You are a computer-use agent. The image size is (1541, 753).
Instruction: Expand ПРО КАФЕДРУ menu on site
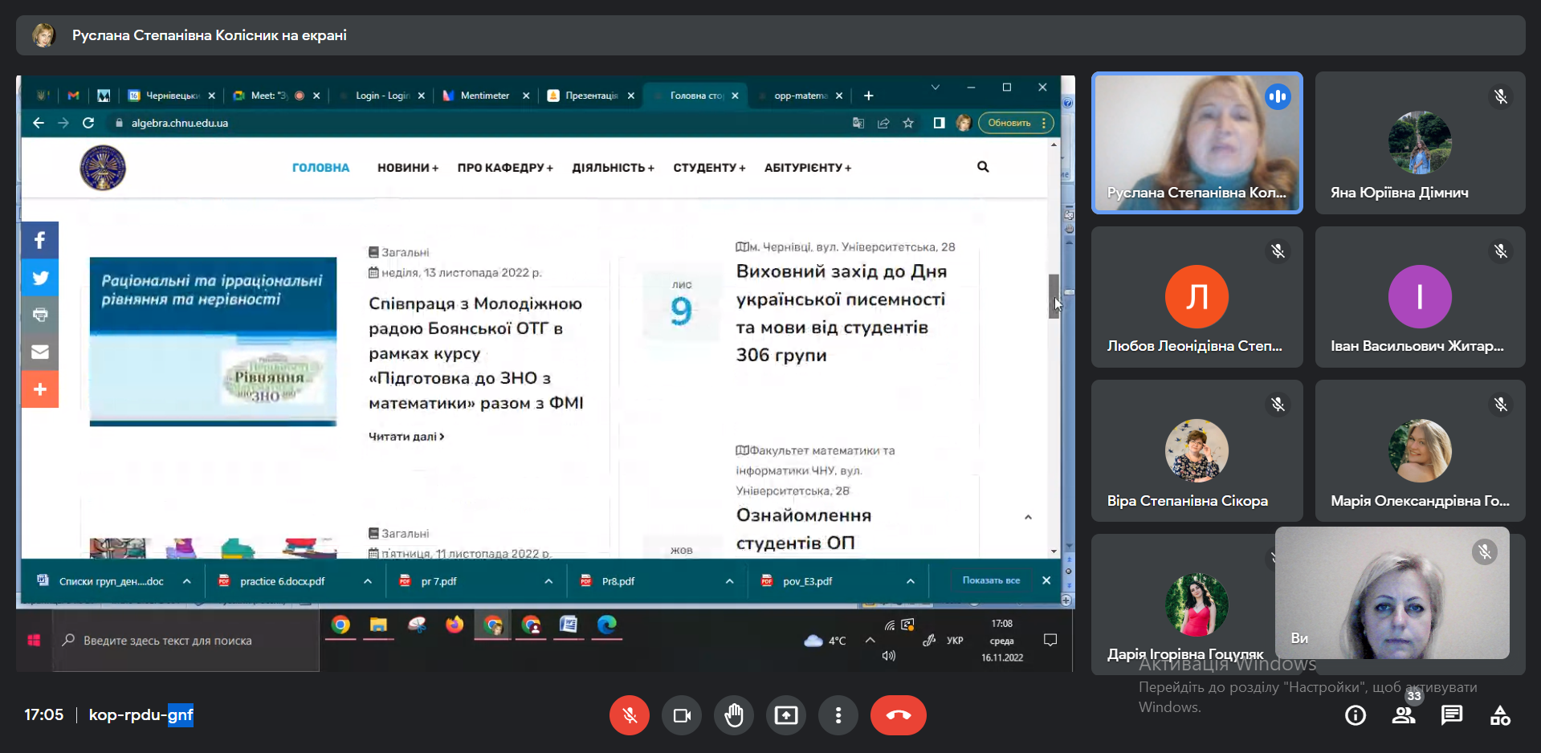pos(505,168)
